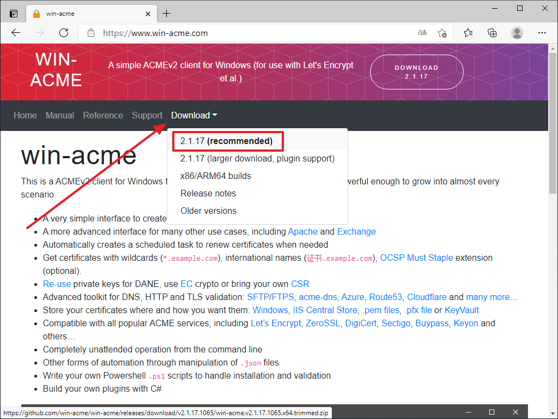Follow the Apache link
558x419 pixels.
click(x=302, y=231)
